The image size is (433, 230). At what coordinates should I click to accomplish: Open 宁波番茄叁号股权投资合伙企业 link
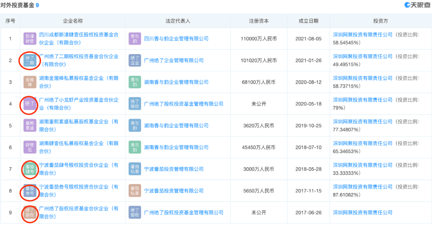(79, 191)
